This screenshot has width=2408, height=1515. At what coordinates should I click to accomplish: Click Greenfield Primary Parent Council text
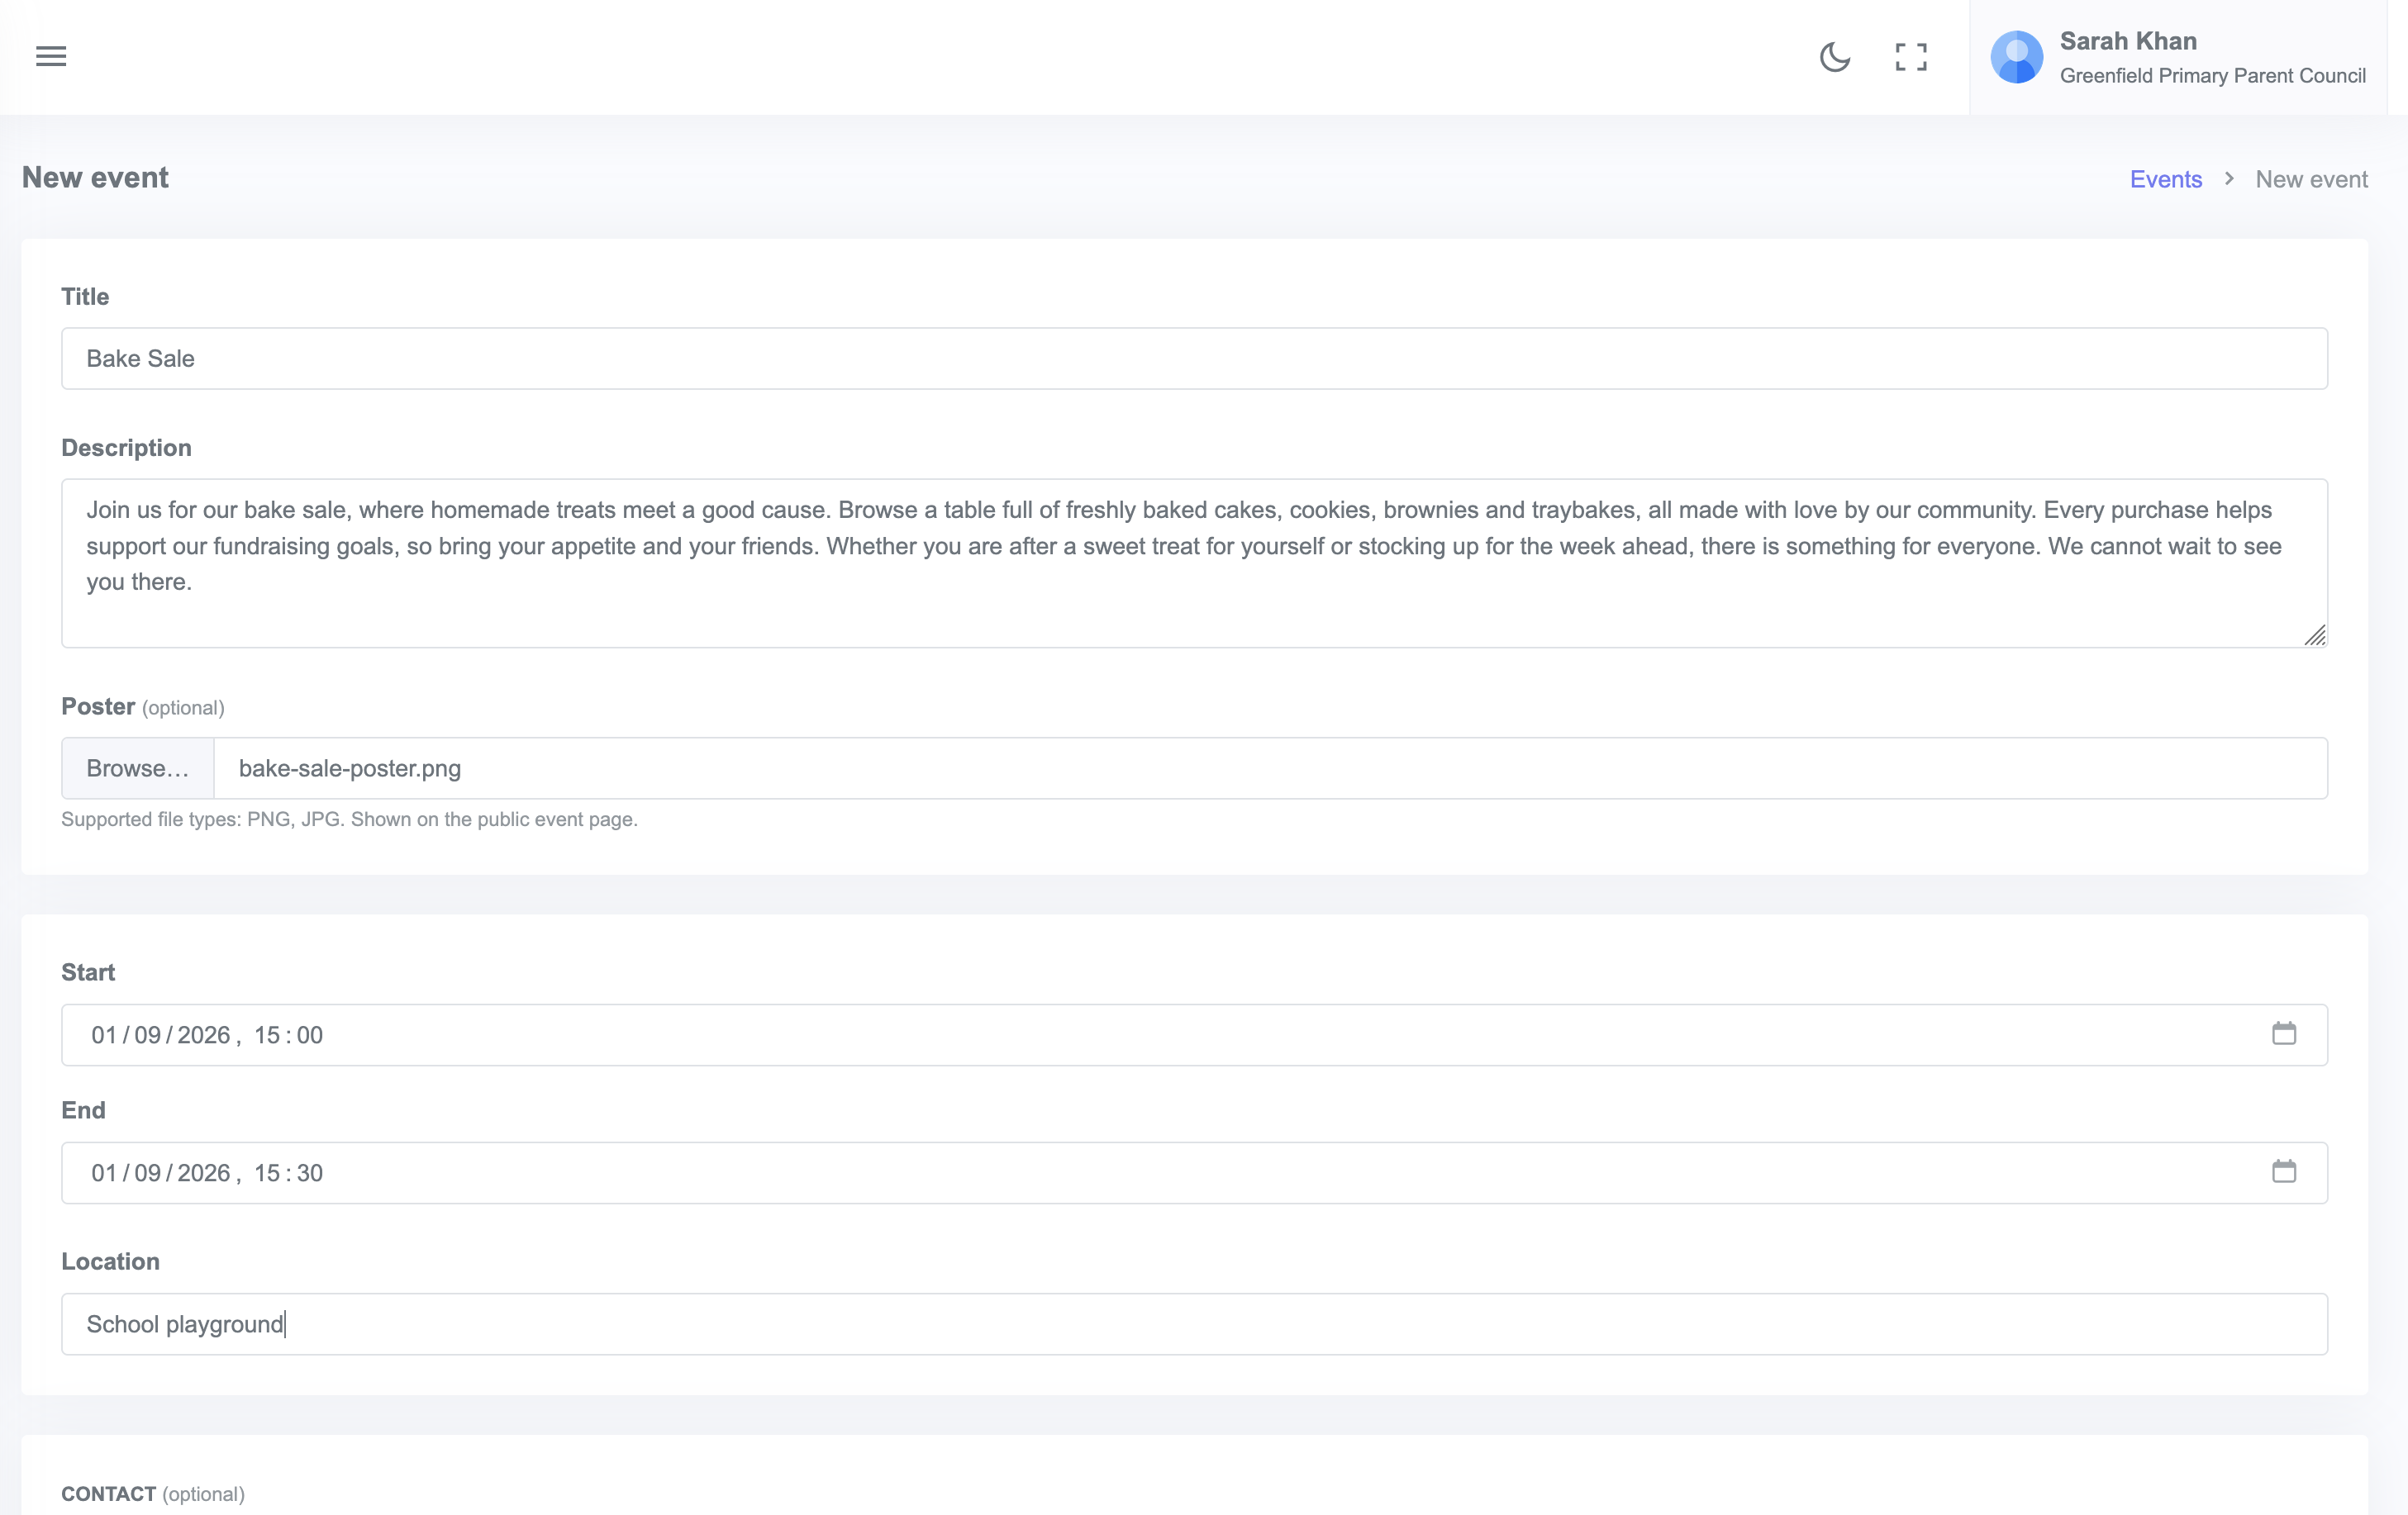pos(2213,76)
